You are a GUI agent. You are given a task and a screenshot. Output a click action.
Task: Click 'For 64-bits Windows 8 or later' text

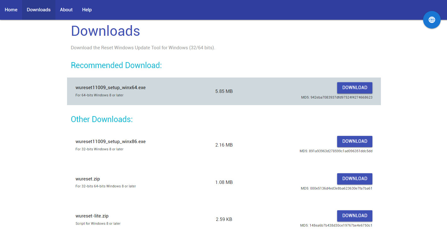pos(99,95)
